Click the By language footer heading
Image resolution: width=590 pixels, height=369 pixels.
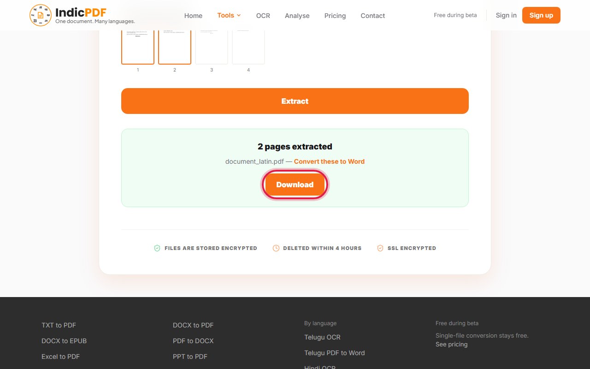coord(320,323)
